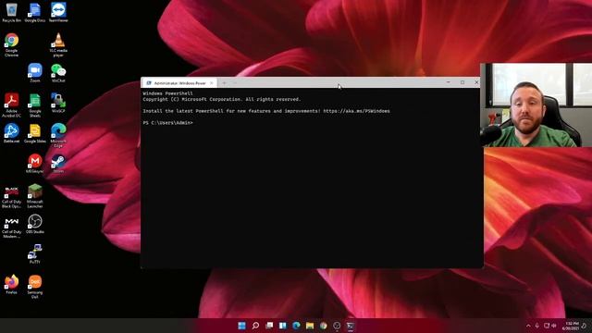Open Widgets from the taskbar
This screenshot has width=592, height=333.
[283, 326]
